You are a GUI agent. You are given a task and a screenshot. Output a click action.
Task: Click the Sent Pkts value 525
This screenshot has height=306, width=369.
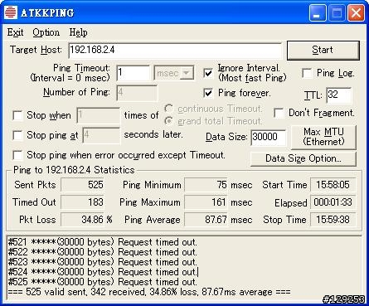(82, 185)
